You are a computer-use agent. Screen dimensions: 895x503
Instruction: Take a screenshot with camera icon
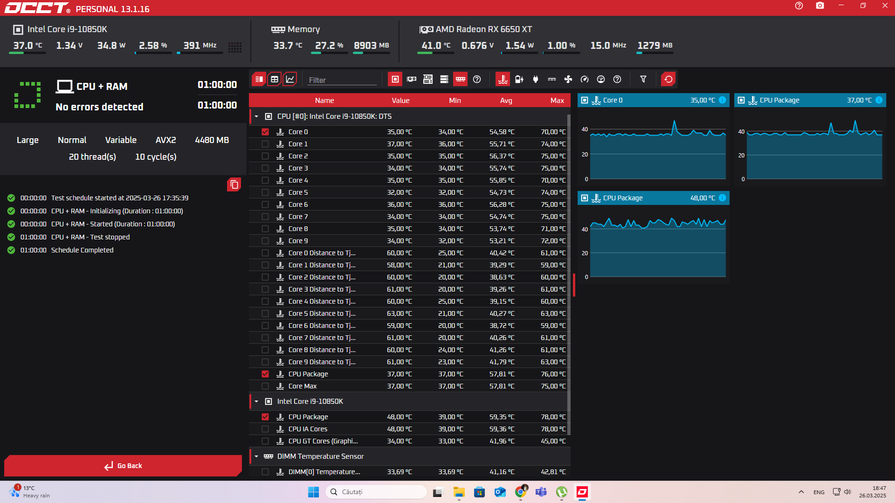[820, 6]
